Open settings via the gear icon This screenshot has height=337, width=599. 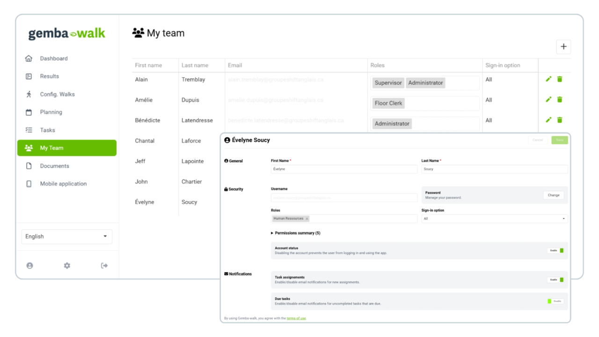67,265
